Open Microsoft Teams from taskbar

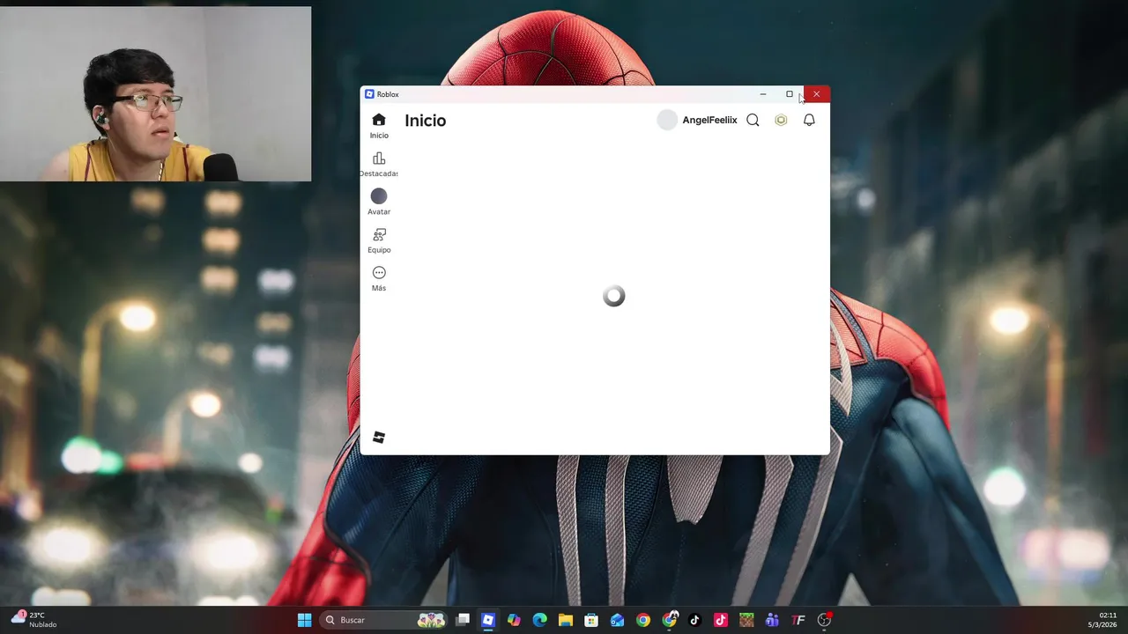(x=772, y=620)
